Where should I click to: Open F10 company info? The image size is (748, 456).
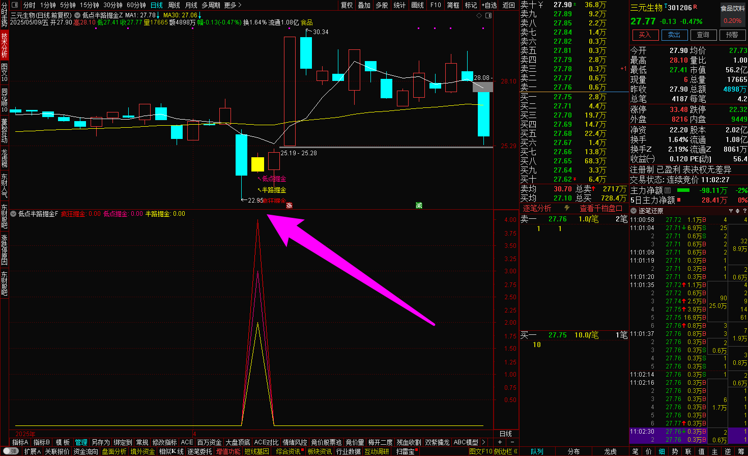click(x=436, y=5)
